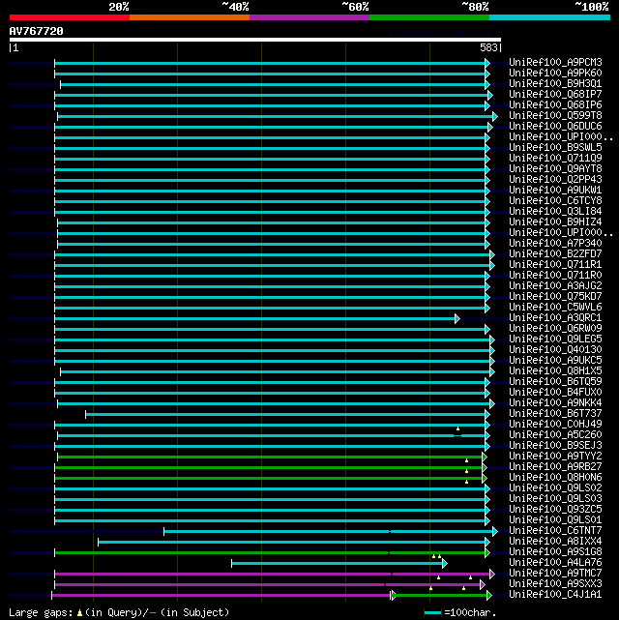
Task: Click the orange ~40% legend segment
Action: coord(190,17)
